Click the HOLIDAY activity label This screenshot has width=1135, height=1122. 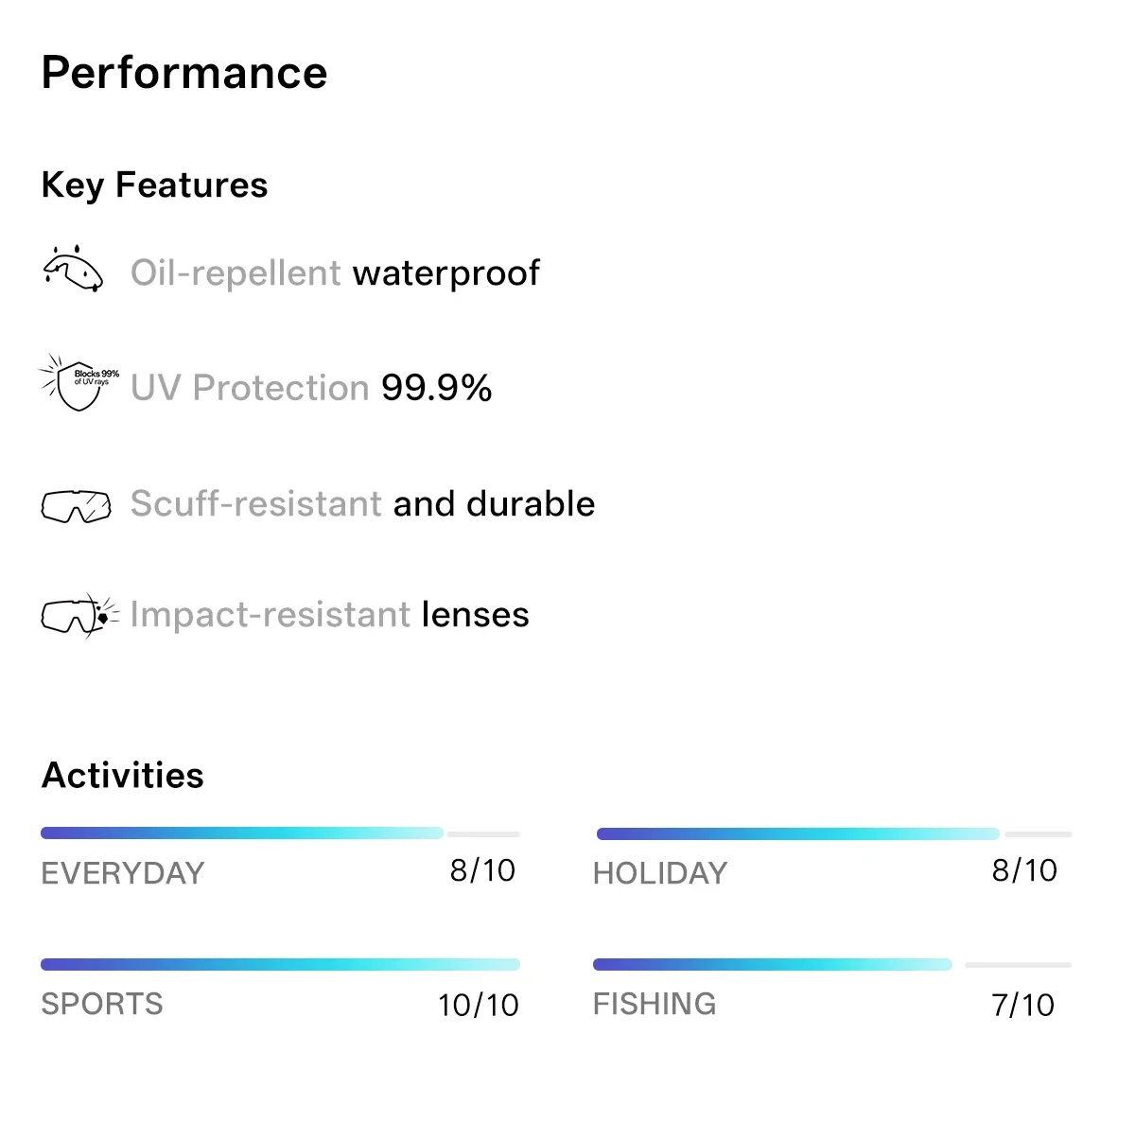[x=660, y=873]
